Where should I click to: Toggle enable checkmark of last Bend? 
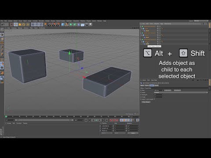(x=160, y=44)
